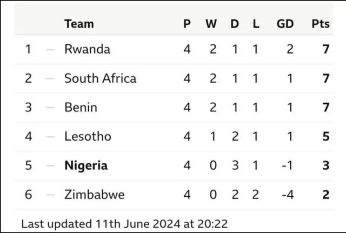Image resolution: width=346 pixels, height=233 pixels.
Task: Click the position-change dash beside Rwanda
Action: pyautogui.click(x=50, y=49)
